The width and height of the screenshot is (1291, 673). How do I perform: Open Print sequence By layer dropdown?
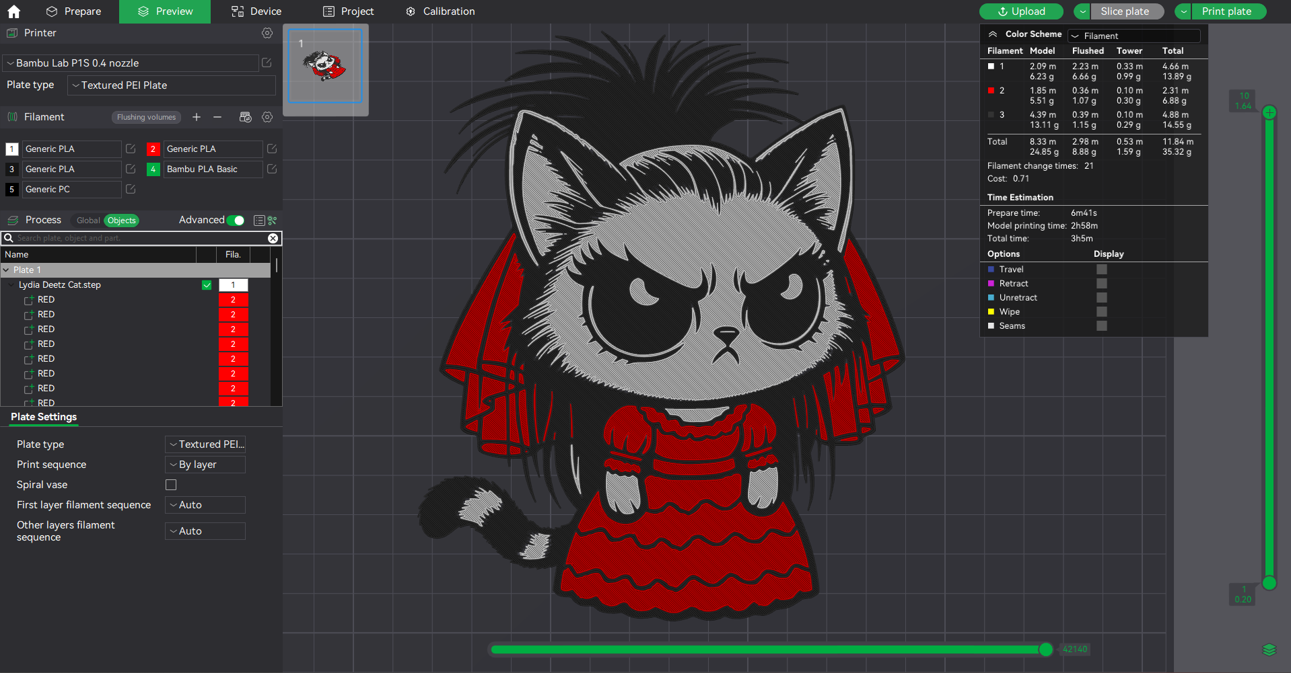click(205, 465)
